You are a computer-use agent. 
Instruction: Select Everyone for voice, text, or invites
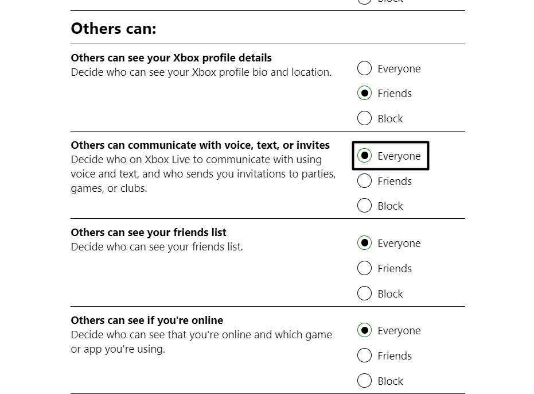364,156
